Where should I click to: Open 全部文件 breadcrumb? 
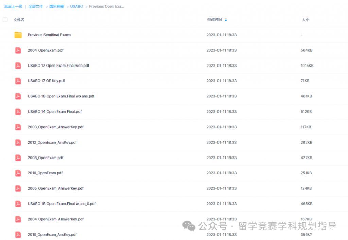click(36, 6)
